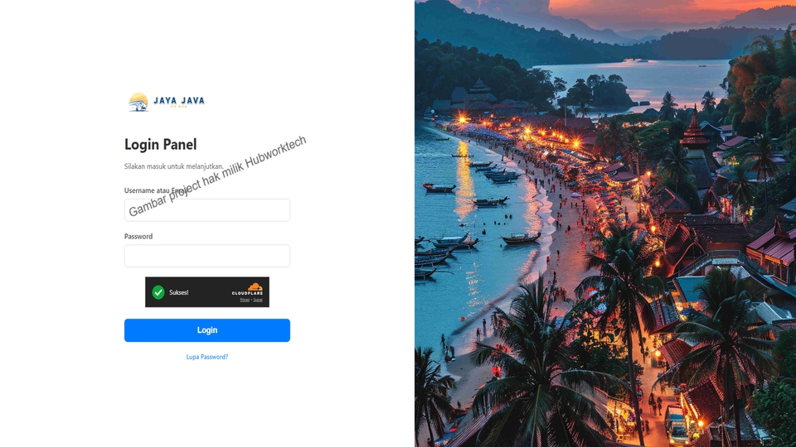Click the Username atau Email label

156,190
